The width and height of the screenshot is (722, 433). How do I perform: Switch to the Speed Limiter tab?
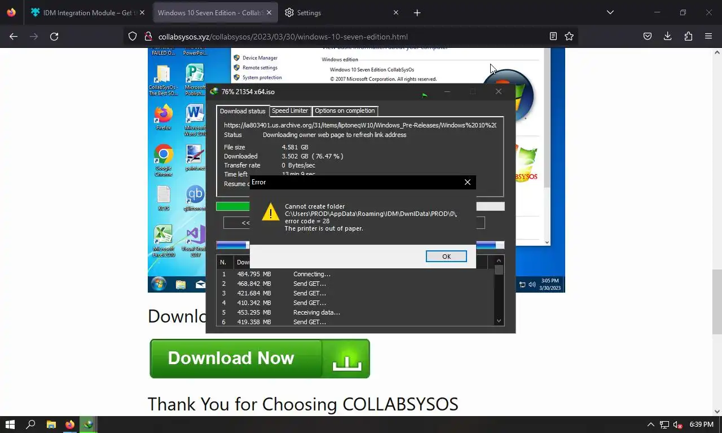click(x=290, y=111)
